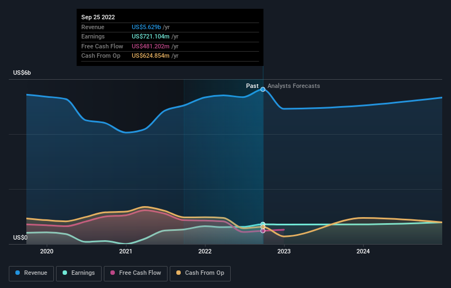Select the Cash From Op marker on Past line
The height and width of the screenshot is (288, 451).
click(263, 227)
